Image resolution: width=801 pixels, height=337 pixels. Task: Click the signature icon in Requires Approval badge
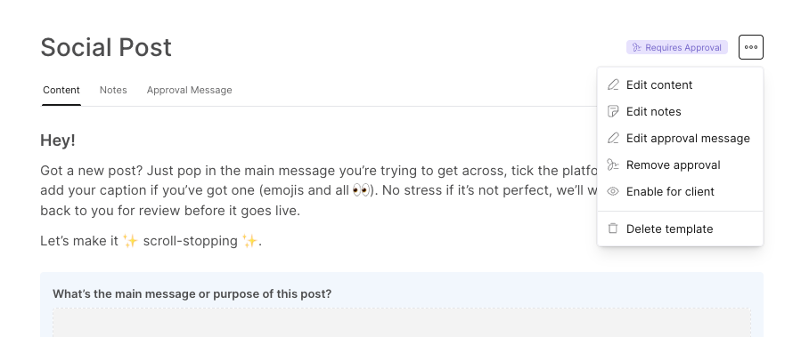[636, 47]
